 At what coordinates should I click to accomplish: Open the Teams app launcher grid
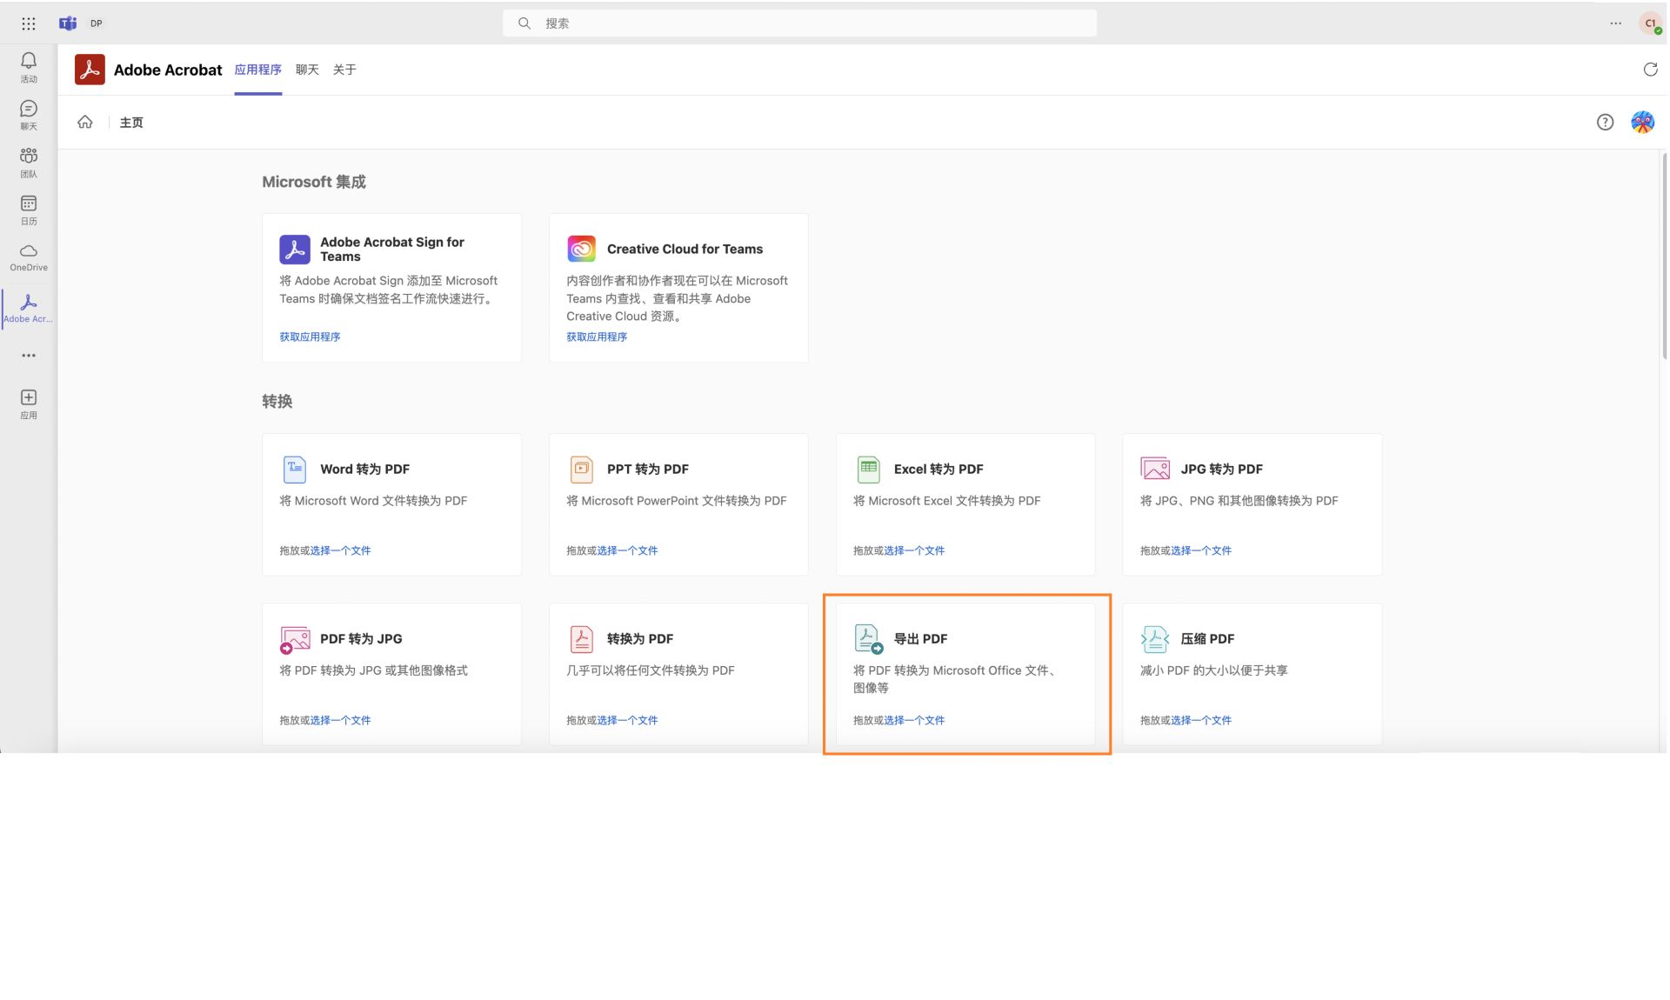29,23
